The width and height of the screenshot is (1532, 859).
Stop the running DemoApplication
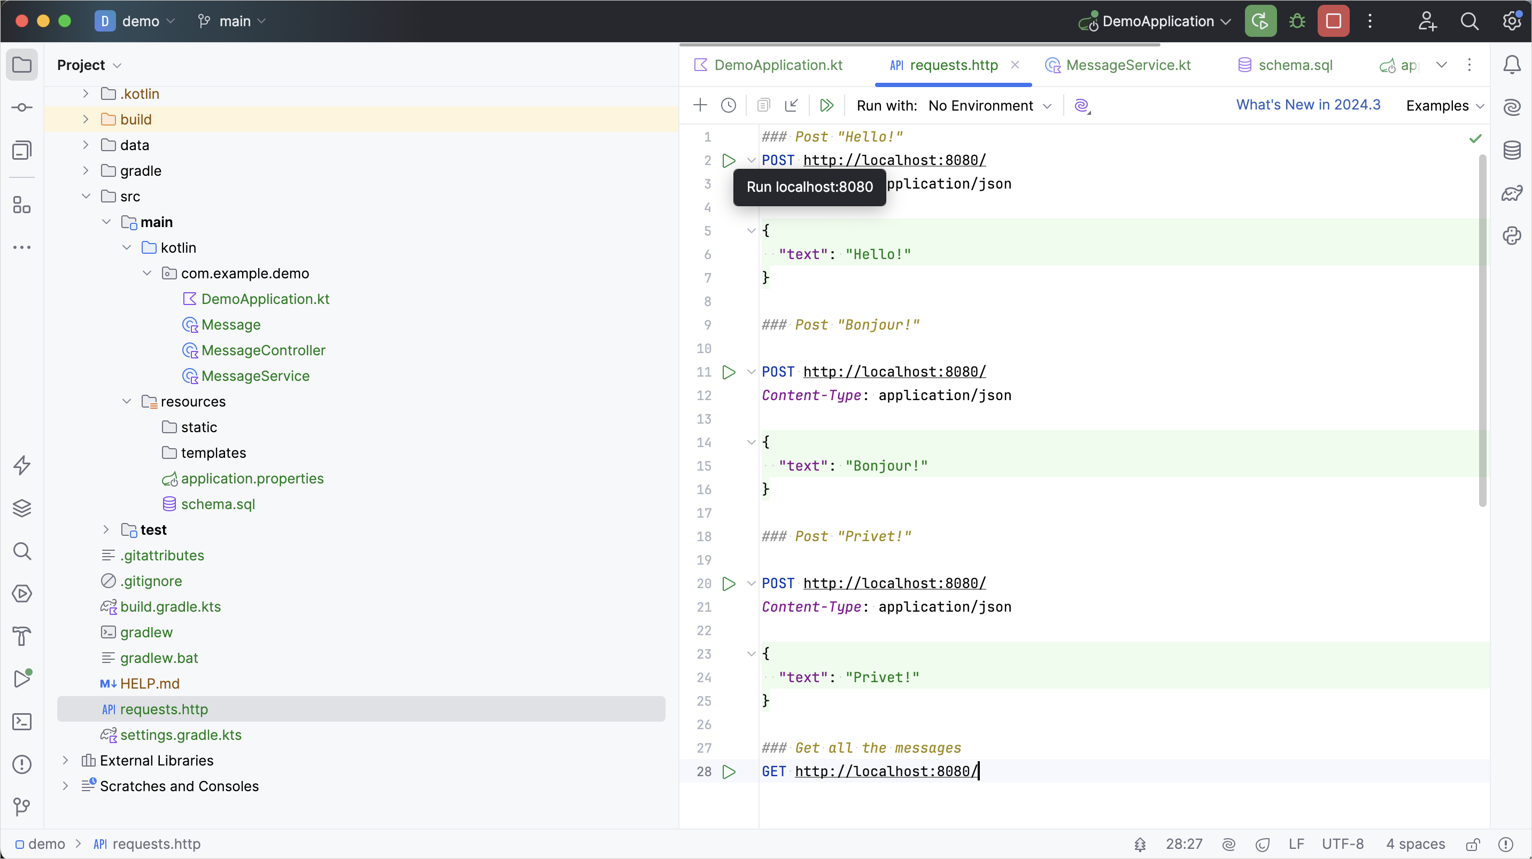click(x=1333, y=21)
